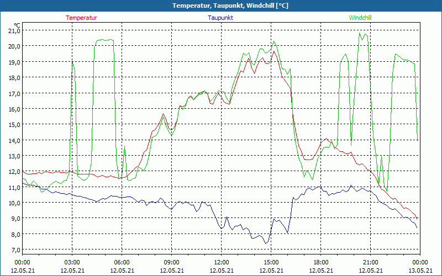Click the 16,0 y-axis value

14,109
